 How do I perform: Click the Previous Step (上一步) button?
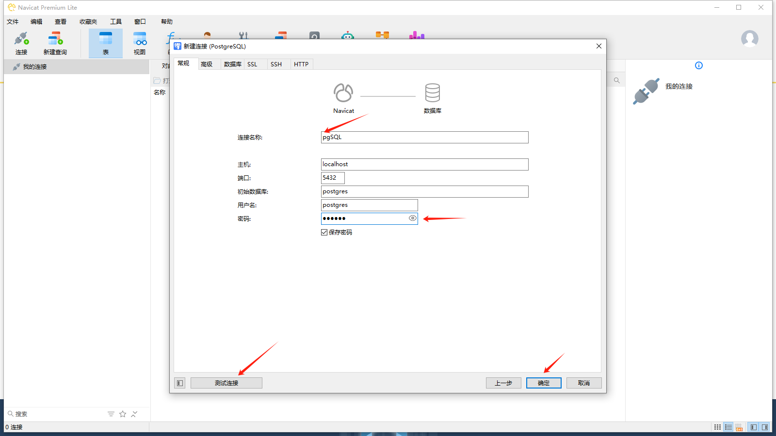click(503, 383)
